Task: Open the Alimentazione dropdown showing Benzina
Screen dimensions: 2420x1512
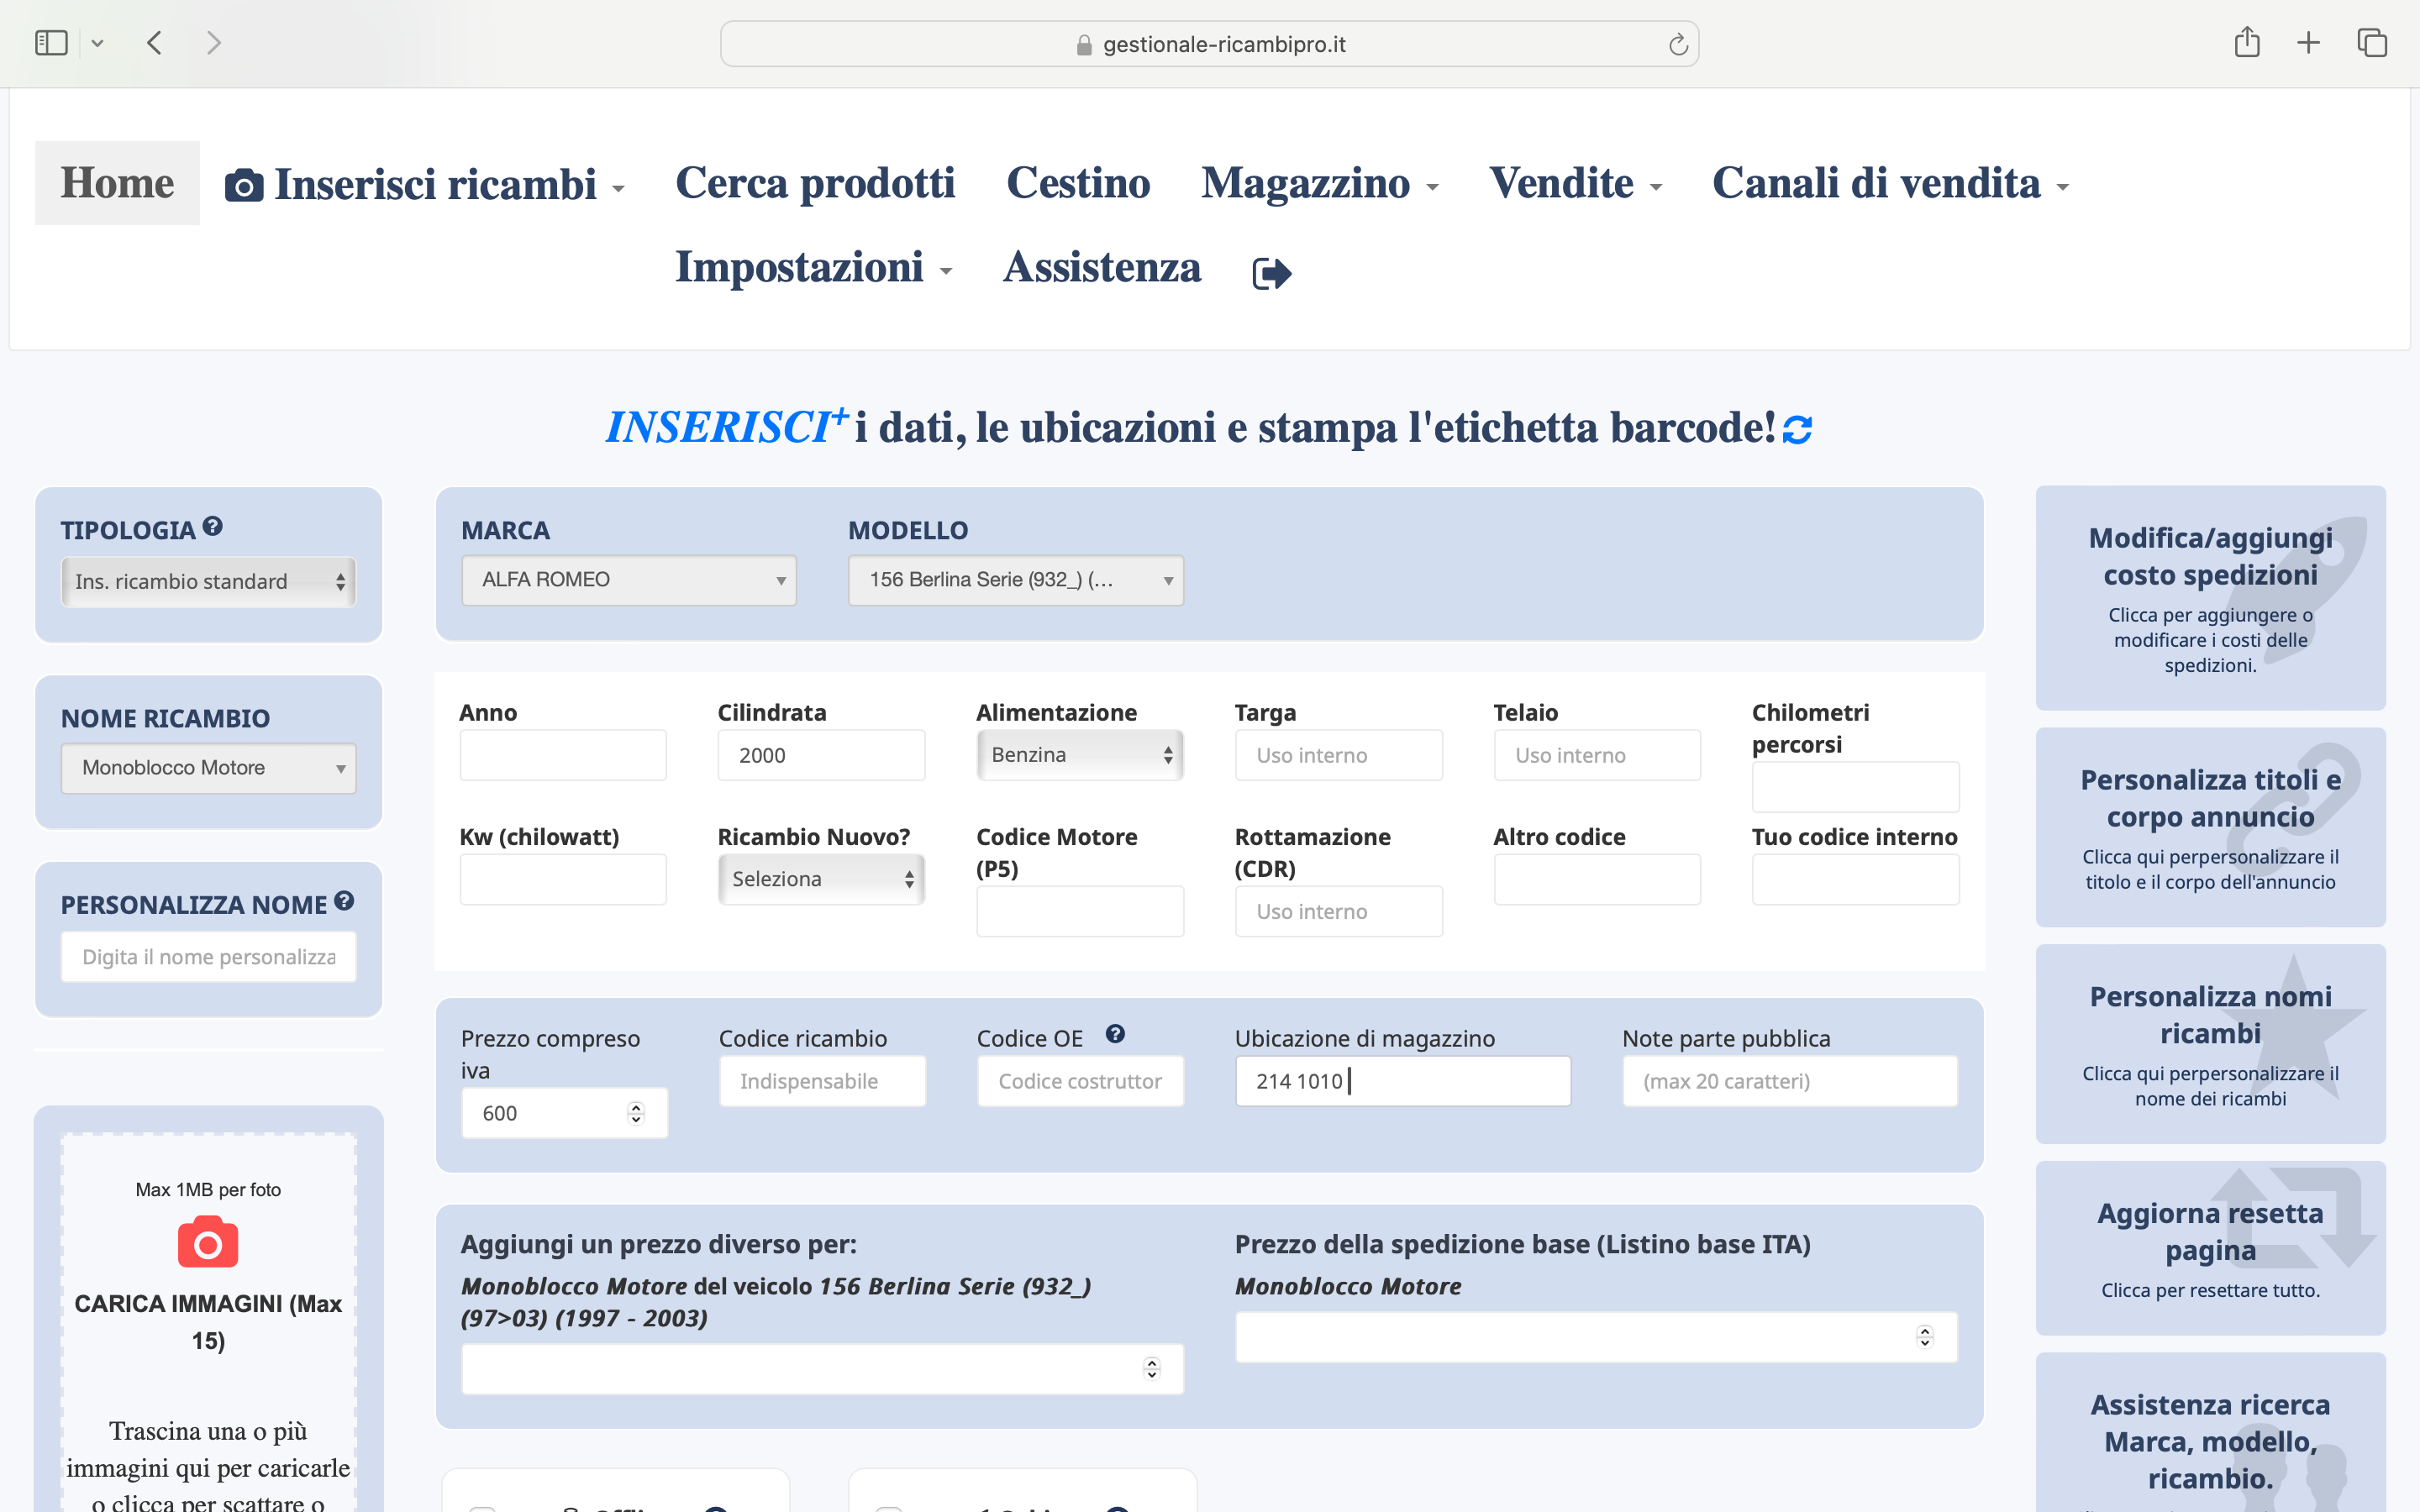Action: tap(1080, 755)
